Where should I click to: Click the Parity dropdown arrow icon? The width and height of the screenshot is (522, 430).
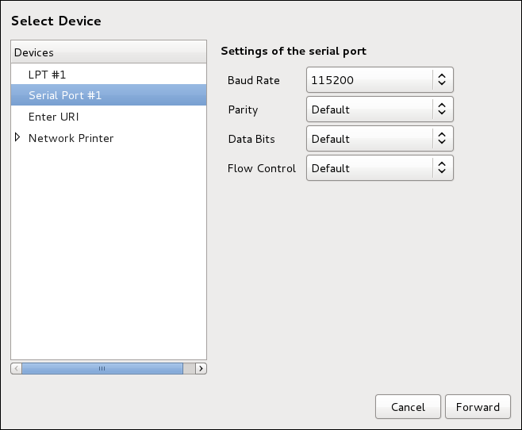pos(442,109)
